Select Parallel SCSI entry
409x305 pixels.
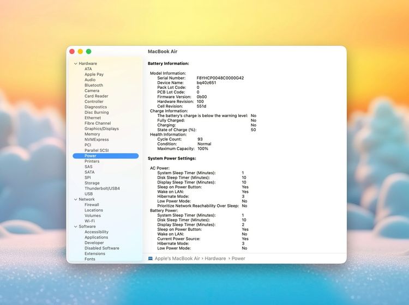tap(97, 150)
